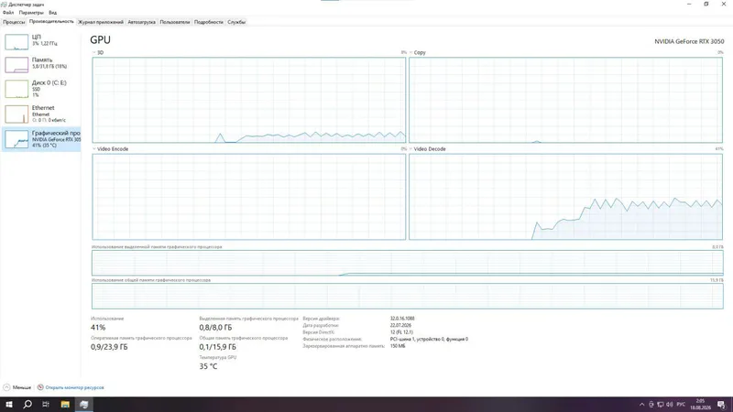Viewport: 733px width, 412px height.
Task: Switch to the Подробности tab
Action: pos(209,22)
